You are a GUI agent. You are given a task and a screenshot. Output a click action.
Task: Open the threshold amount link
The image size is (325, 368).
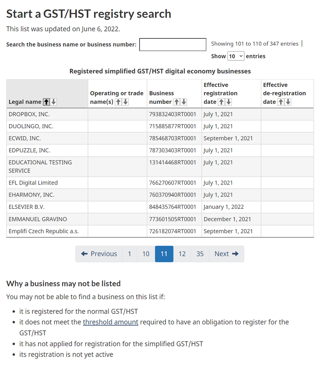[110, 322]
